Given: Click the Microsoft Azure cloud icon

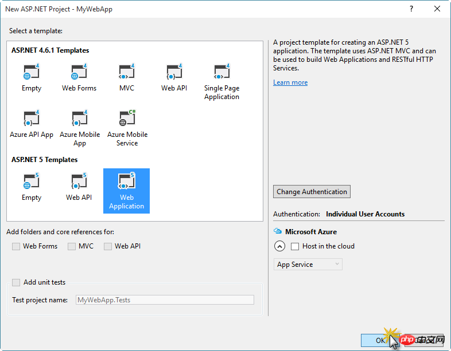Looking at the screenshot, I should click(278, 231).
